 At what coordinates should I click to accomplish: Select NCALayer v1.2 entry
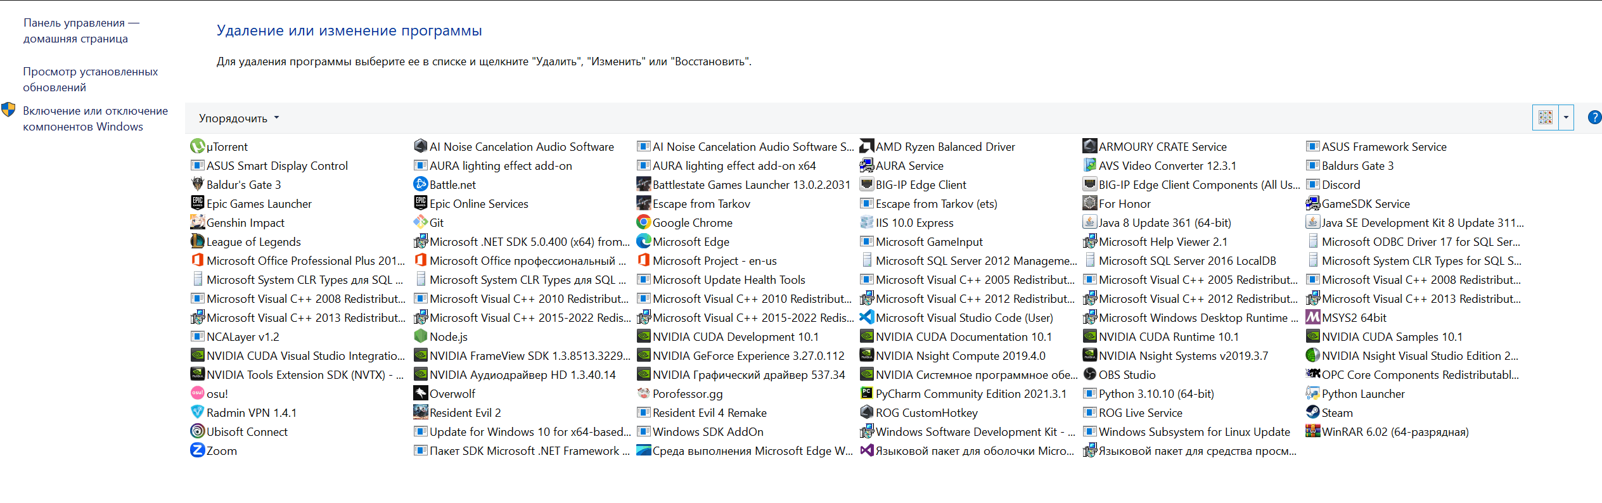click(x=235, y=336)
